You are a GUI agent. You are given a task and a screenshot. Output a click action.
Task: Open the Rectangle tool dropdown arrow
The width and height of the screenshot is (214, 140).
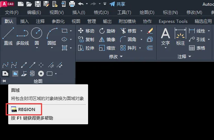click(x=71, y=31)
